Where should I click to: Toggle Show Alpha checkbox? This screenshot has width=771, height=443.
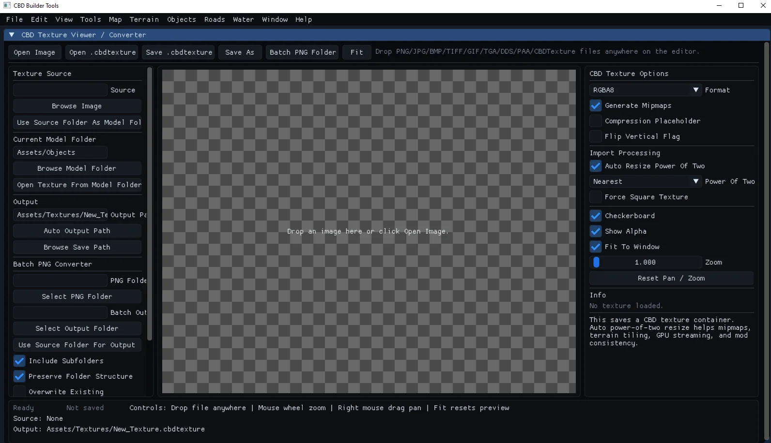coord(596,231)
